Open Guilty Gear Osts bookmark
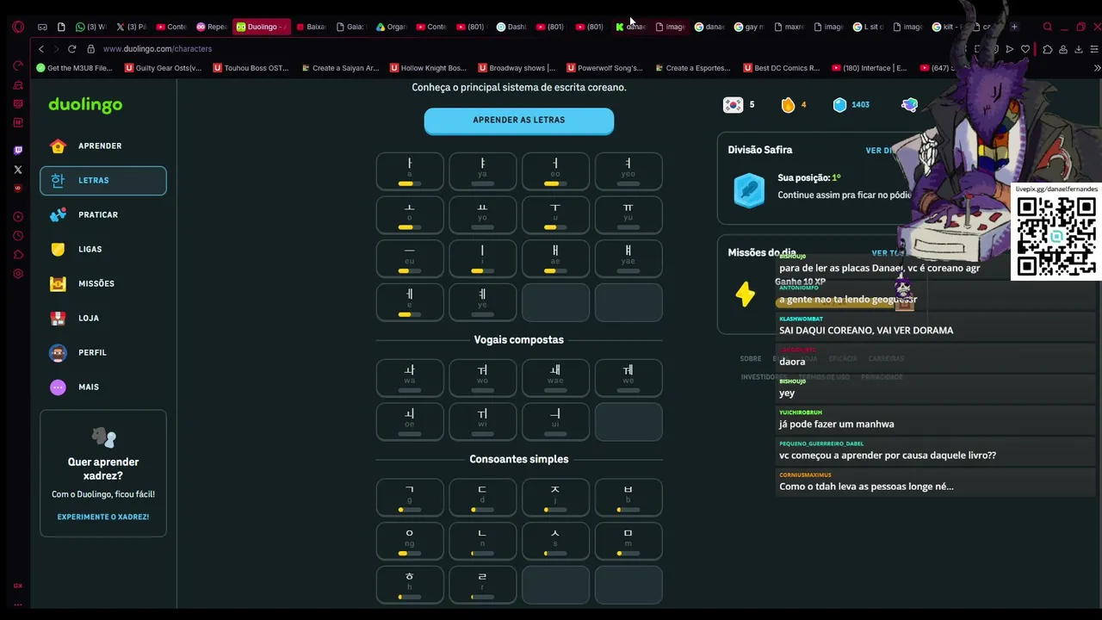The image size is (1102, 620). pos(164,68)
